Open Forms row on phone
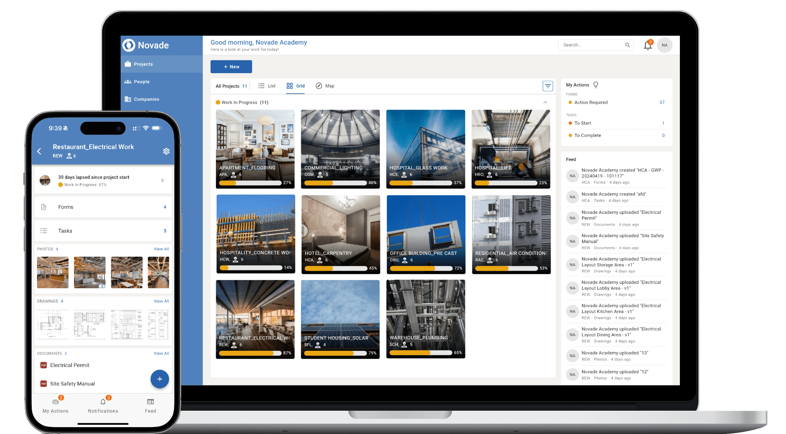 coord(103,207)
